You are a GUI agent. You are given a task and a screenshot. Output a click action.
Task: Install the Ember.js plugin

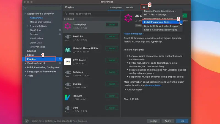(x=112, y=72)
